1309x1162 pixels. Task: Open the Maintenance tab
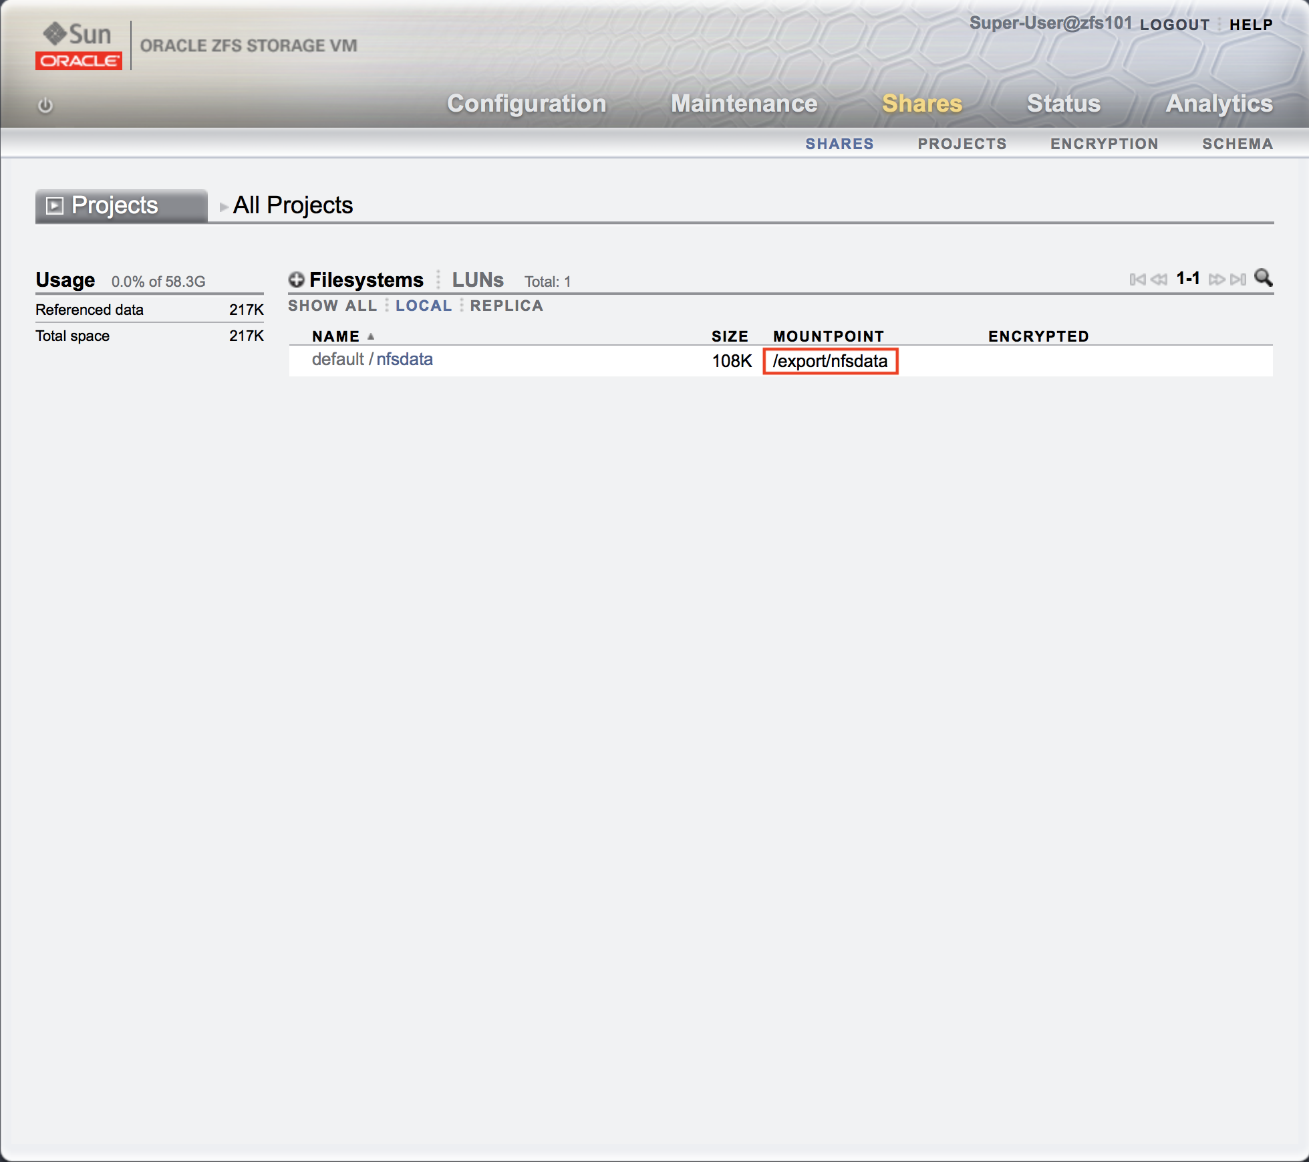[x=744, y=104]
